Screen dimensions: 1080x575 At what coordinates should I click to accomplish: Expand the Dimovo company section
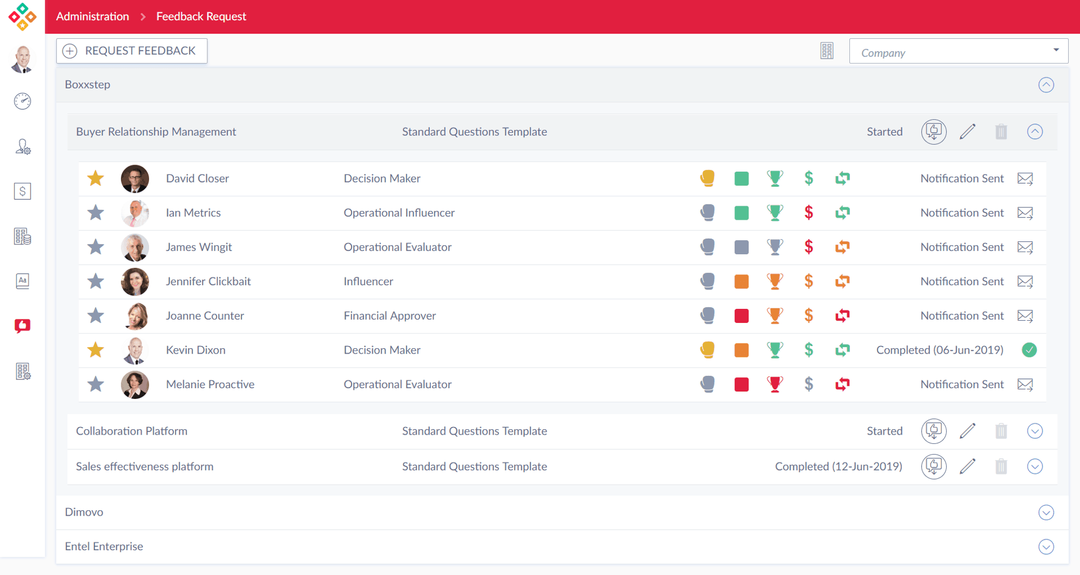coord(1045,512)
